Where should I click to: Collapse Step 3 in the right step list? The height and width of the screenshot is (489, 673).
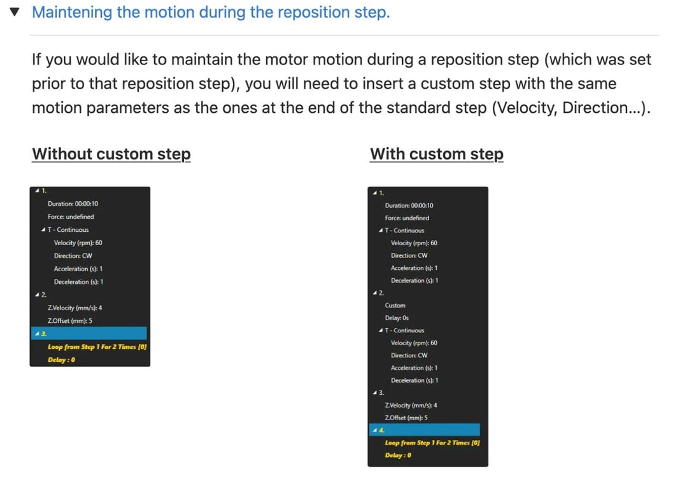pyautogui.click(x=375, y=392)
